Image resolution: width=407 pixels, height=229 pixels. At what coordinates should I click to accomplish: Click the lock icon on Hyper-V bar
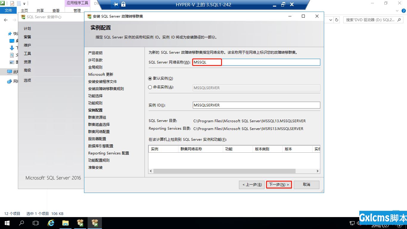coord(123,4)
